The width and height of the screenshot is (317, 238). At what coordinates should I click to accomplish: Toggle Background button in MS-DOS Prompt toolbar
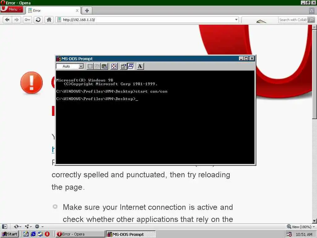click(x=131, y=66)
